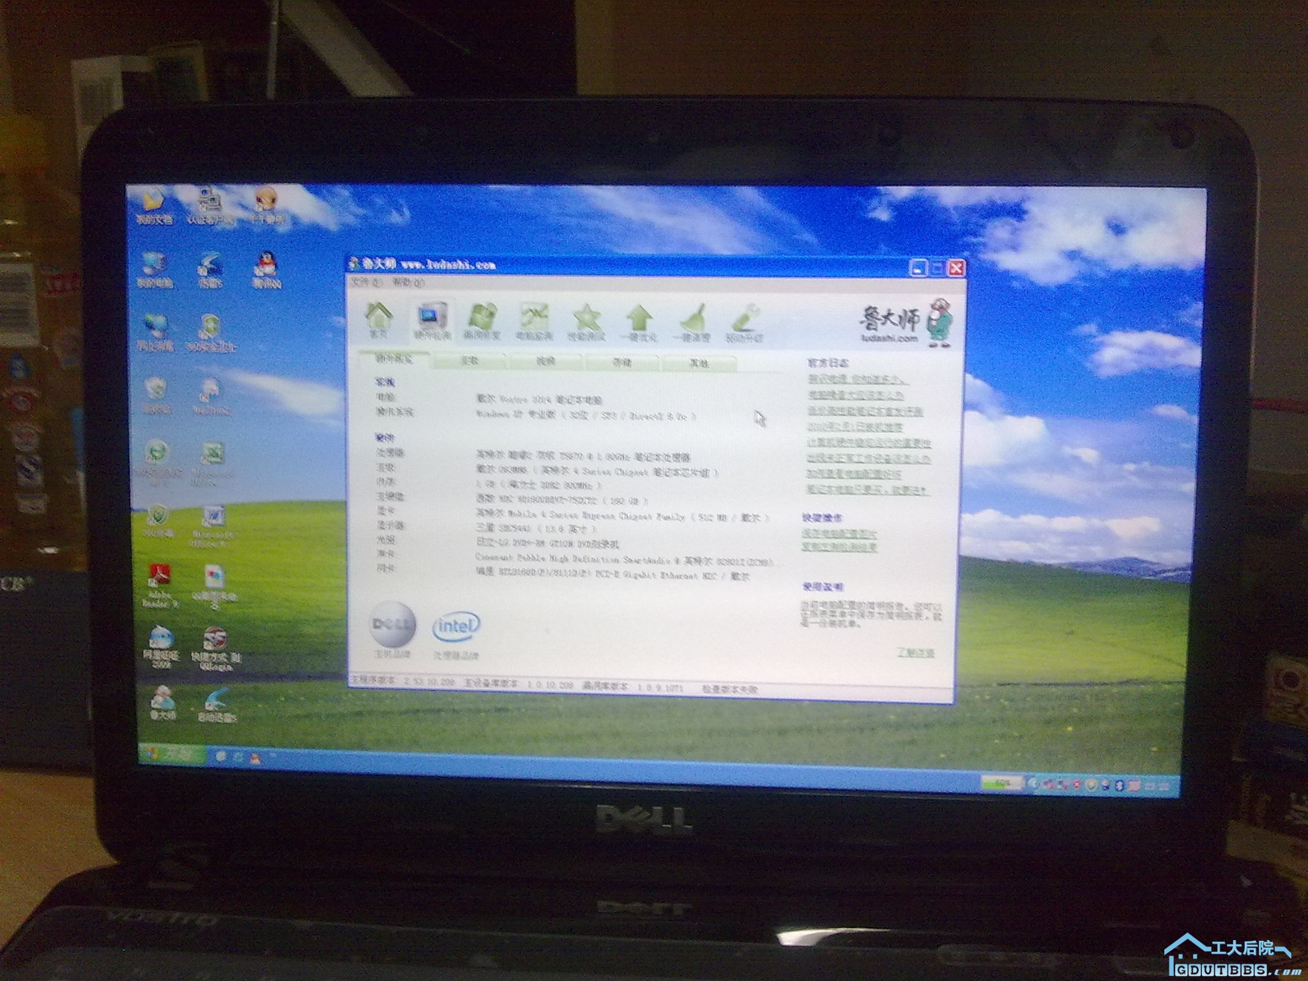The width and height of the screenshot is (1308, 981).
Task: Click the 网卡 Gigabit Ethernet NIC row
Action: 563,572
